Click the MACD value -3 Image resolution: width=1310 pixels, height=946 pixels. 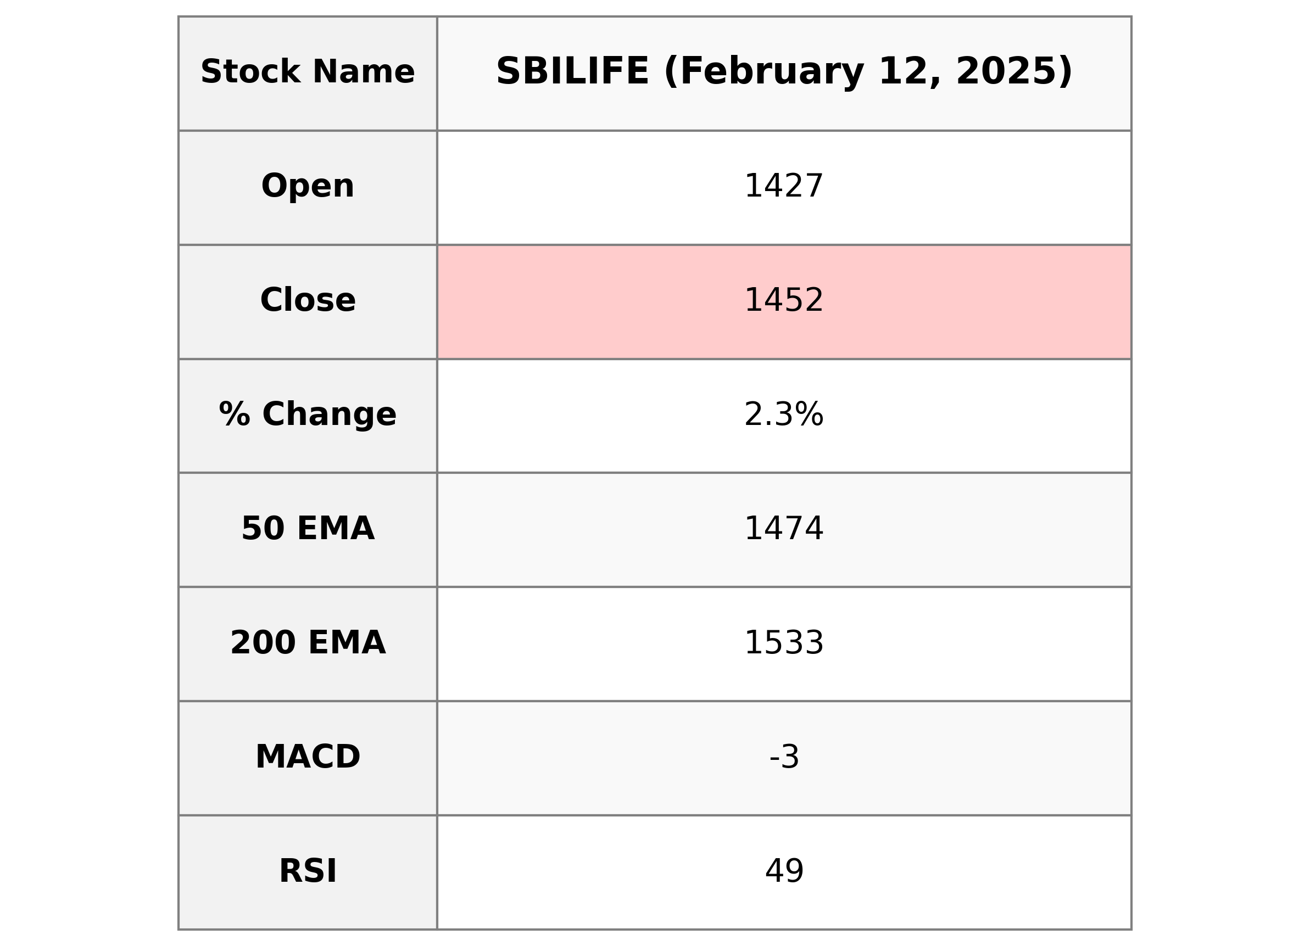(x=783, y=757)
